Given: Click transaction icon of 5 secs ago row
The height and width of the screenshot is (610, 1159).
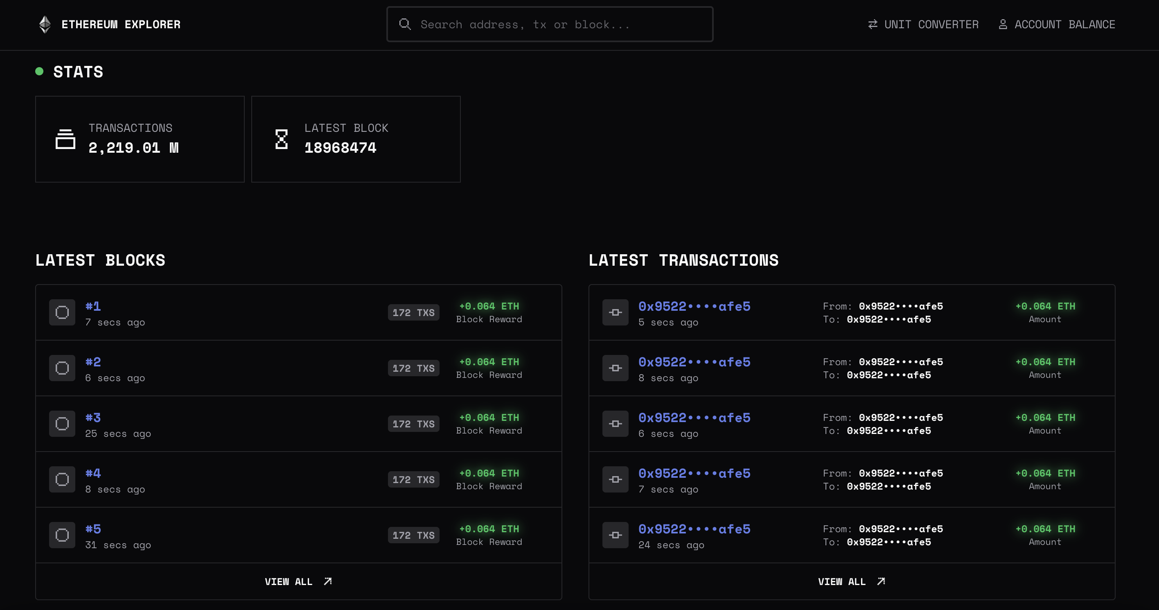Looking at the screenshot, I should pyautogui.click(x=615, y=312).
